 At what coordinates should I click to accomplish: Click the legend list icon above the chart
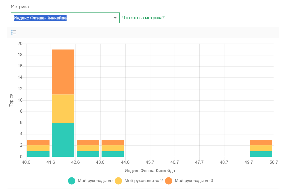[x=14, y=32]
